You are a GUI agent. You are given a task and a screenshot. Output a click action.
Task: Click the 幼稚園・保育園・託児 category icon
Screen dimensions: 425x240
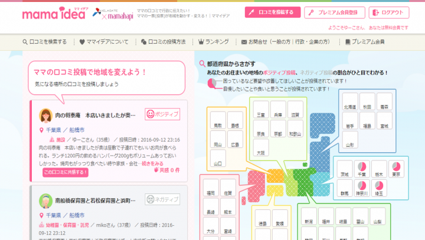point(41,225)
